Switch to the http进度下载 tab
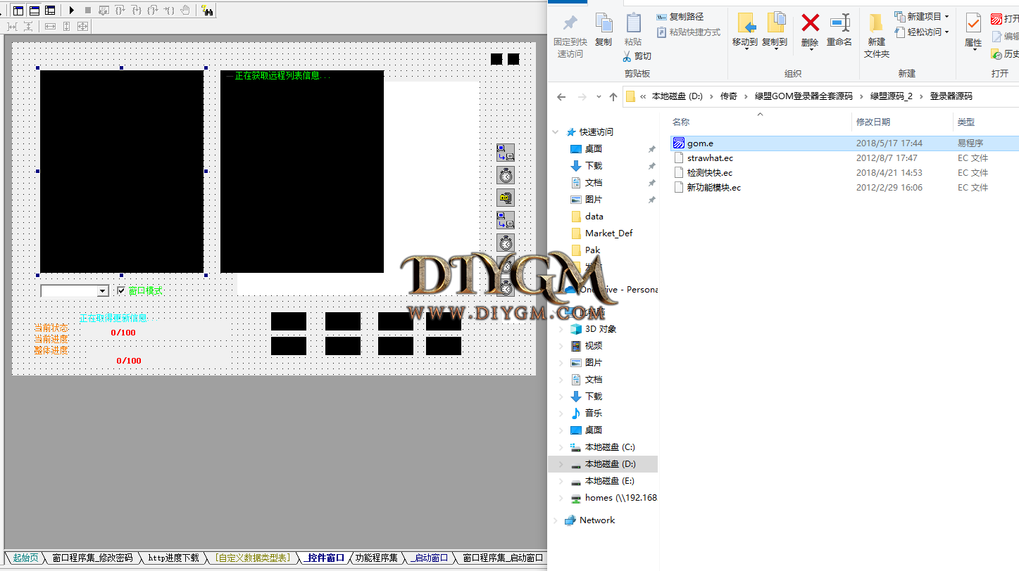 pos(173,558)
